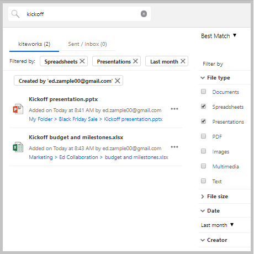Check the Images file type
Viewport: 254px width, 254px height.
203,151
